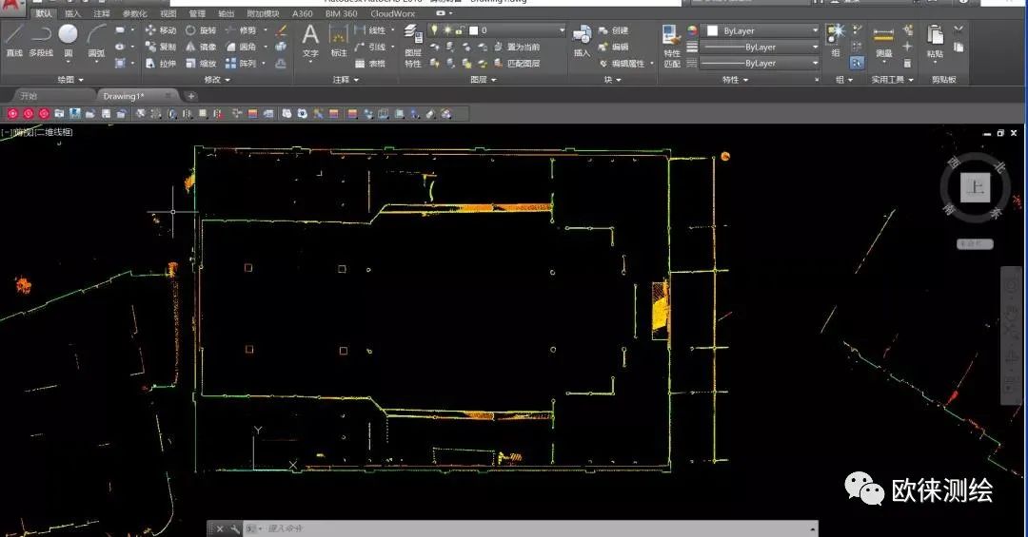Click the 表格 (Table) tool
Screen dimensions: 1028x537
[x=370, y=64]
